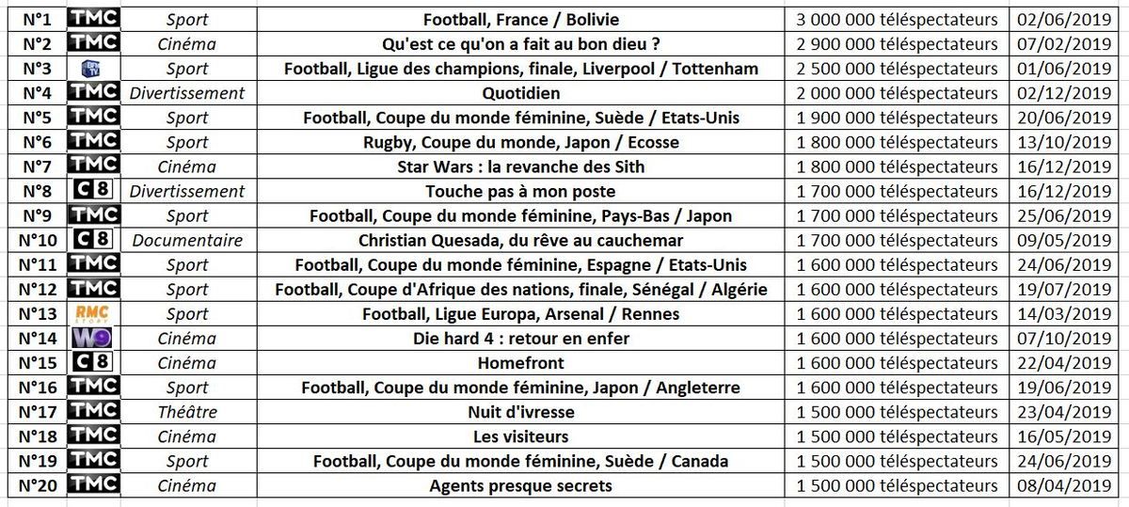Image resolution: width=1129 pixels, height=507 pixels.
Task: Select the W9 logo in row N°14
Action: (94, 338)
